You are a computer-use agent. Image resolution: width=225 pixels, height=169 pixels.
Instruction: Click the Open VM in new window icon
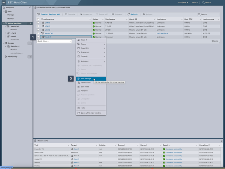[79, 113]
